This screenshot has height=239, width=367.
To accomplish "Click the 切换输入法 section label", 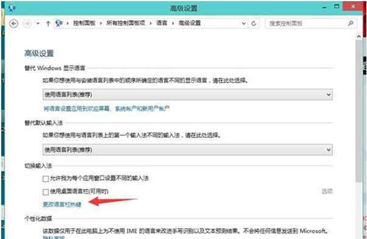I will click(38, 166).
